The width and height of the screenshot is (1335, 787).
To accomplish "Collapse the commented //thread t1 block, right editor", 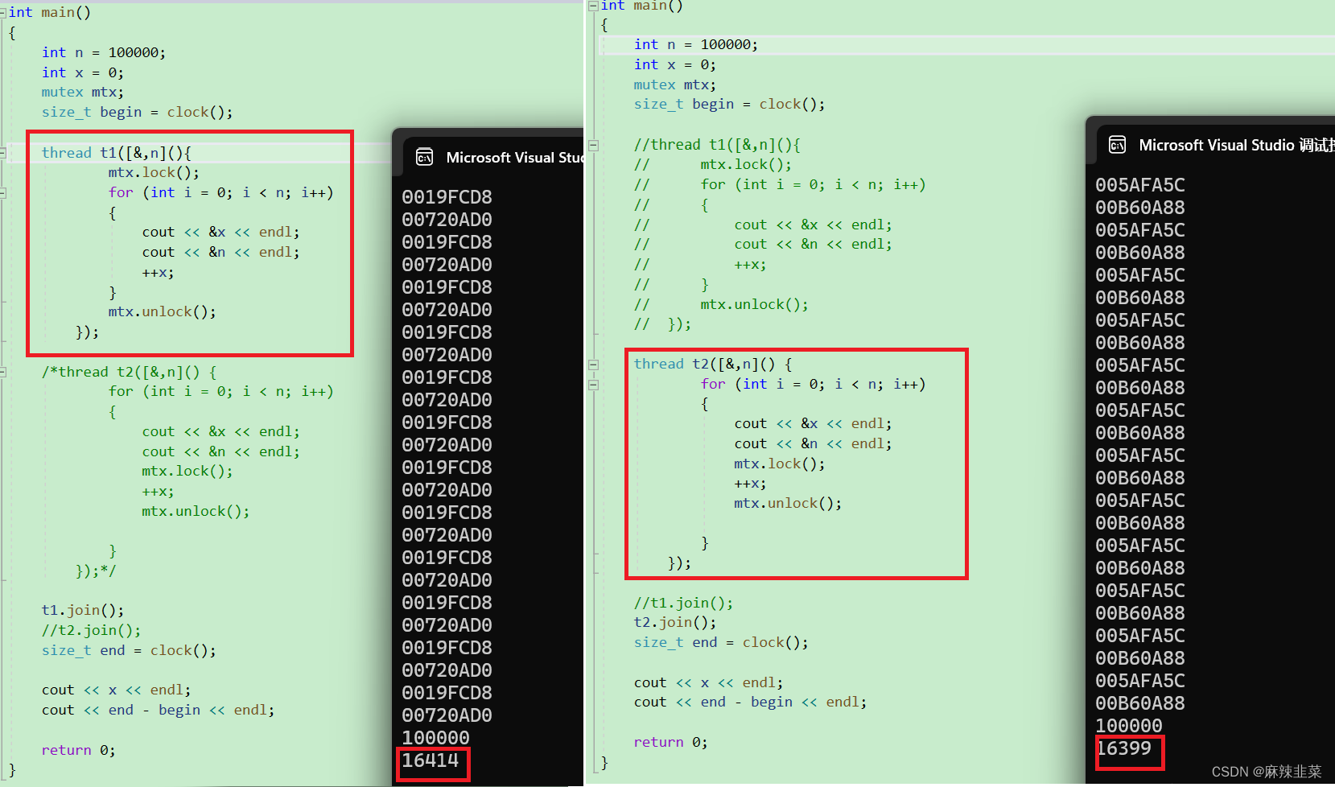I will coord(593,145).
